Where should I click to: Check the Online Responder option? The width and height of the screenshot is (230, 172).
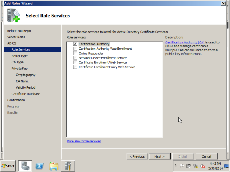[x=75, y=53]
